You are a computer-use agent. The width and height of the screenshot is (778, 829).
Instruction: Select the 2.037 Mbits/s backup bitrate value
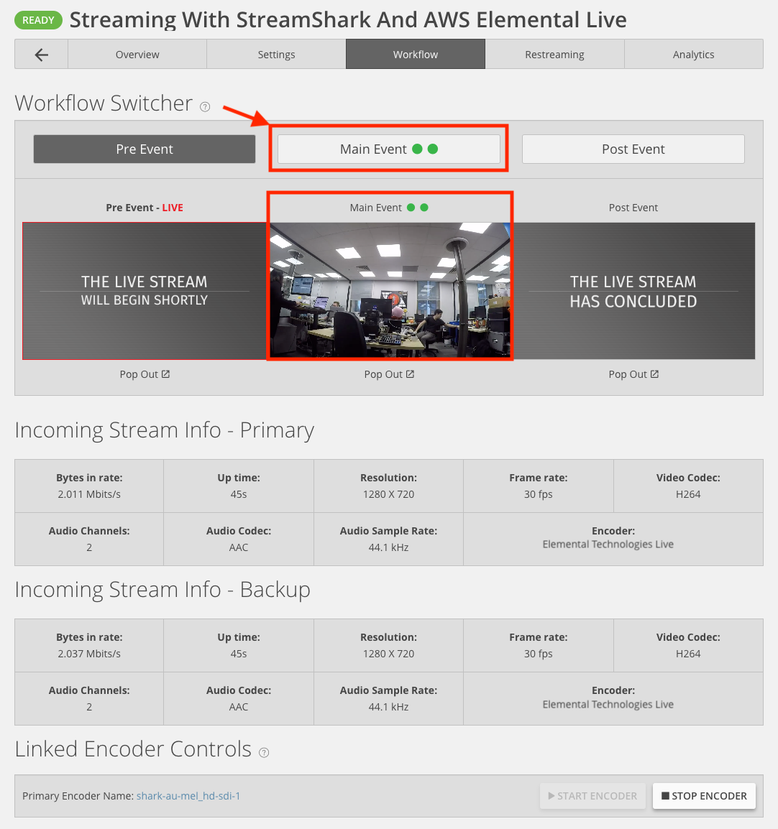click(89, 654)
